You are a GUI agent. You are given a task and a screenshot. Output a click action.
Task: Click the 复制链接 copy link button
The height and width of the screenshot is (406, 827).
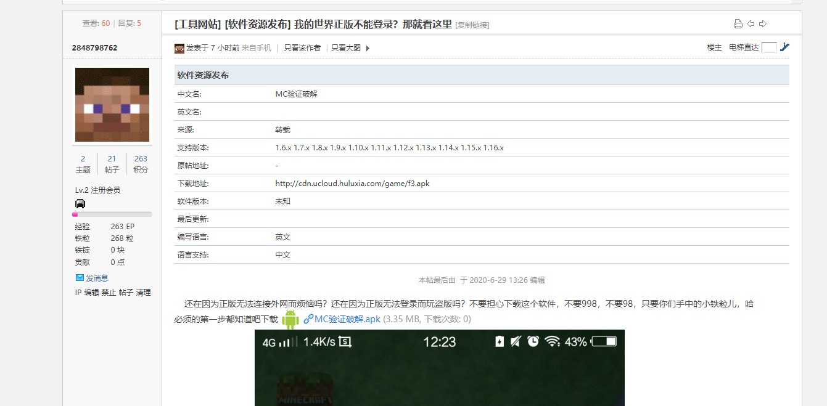click(472, 25)
